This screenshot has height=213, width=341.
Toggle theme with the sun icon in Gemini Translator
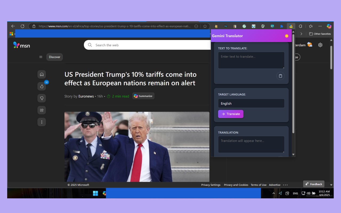[287, 36]
